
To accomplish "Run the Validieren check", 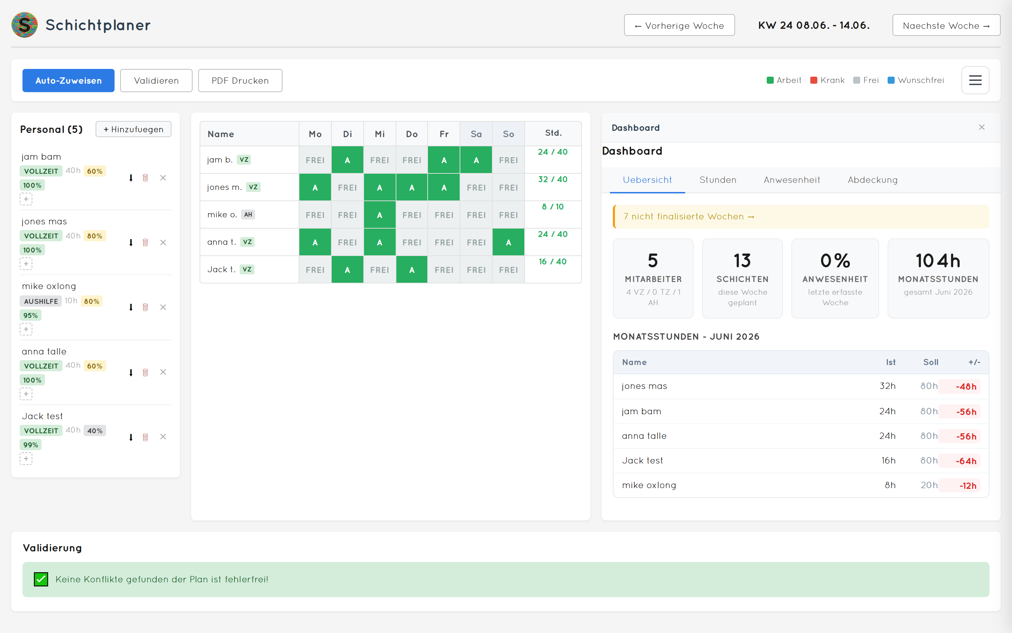I will tap(156, 81).
